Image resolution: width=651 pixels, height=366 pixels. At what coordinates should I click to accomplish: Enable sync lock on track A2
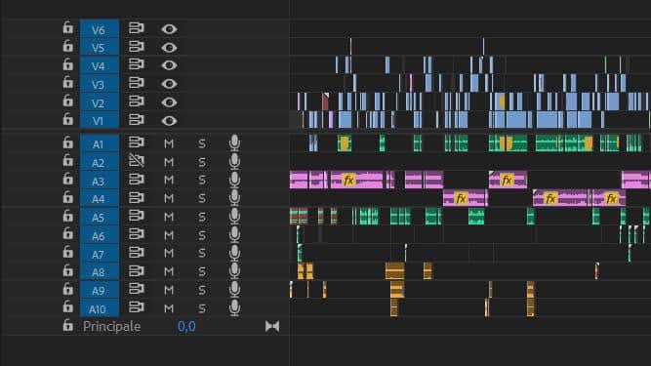[x=137, y=161]
